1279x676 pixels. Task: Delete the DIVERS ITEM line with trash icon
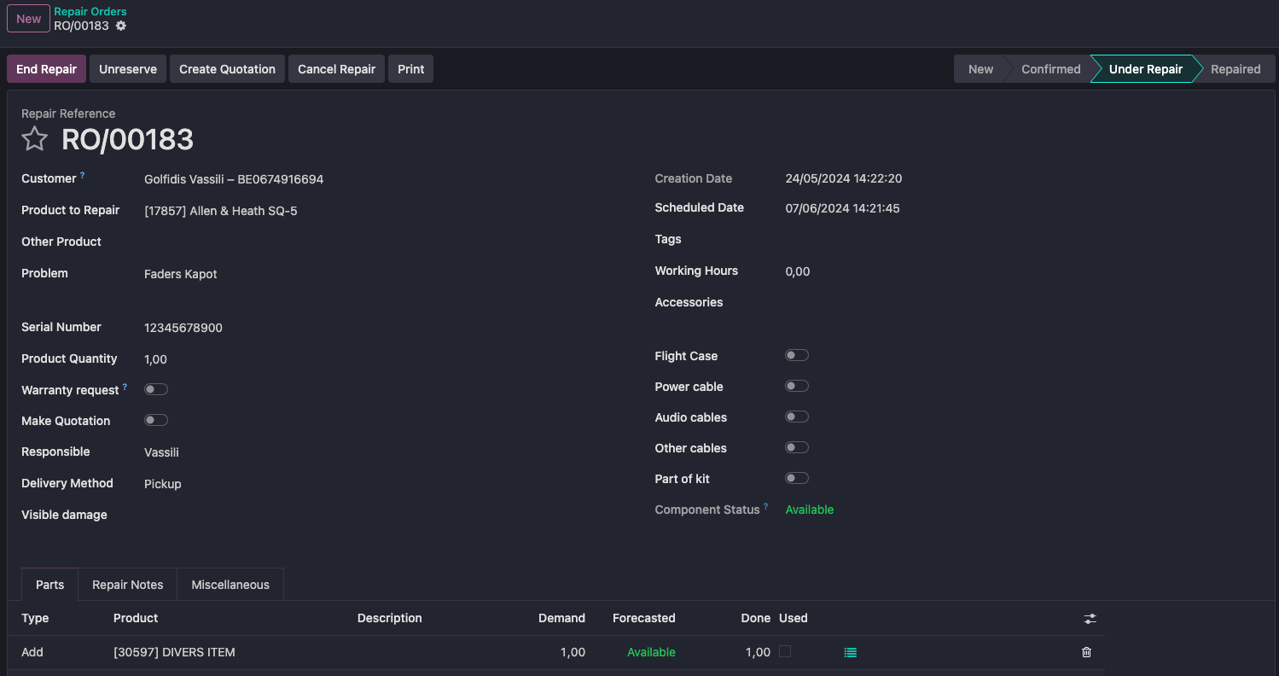1086,652
